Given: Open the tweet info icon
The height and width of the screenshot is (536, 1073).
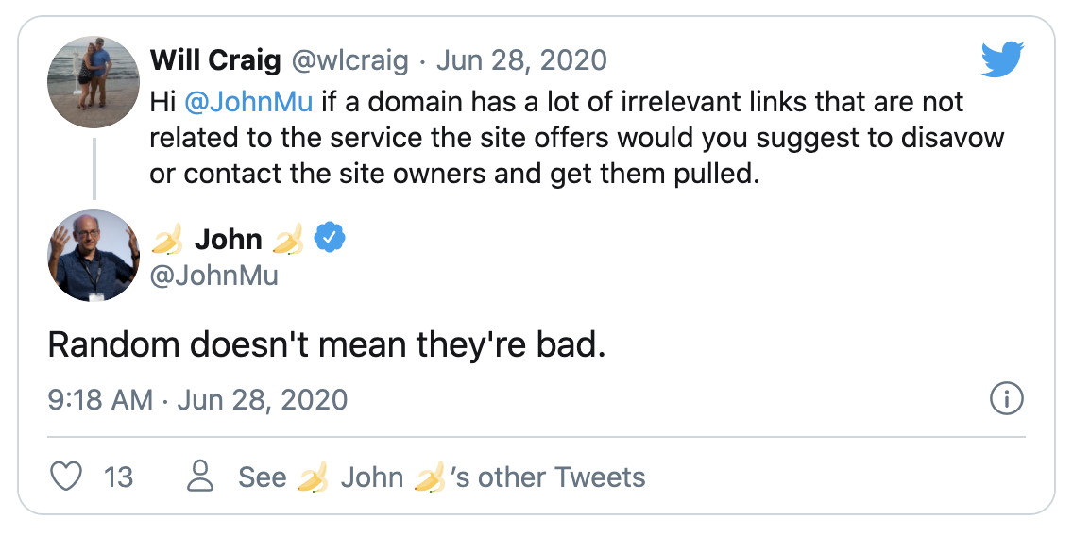Looking at the screenshot, I should (x=1007, y=399).
